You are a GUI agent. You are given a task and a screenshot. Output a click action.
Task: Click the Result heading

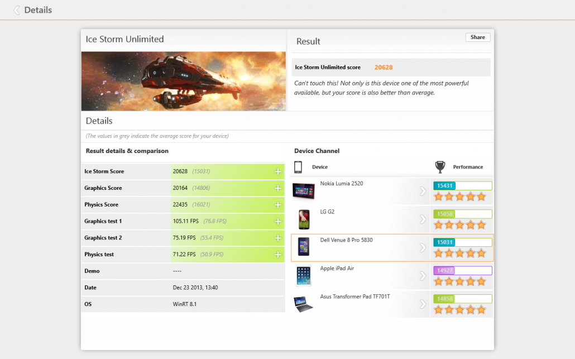tap(308, 41)
